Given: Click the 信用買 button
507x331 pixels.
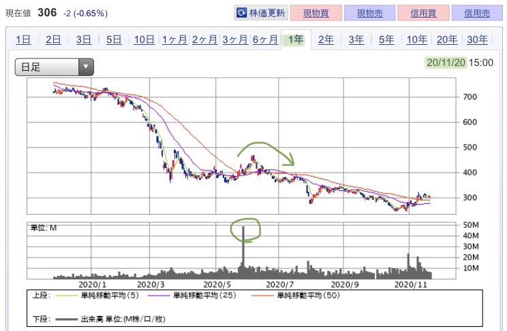Looking at the screenshot, I should pos(423,13).
